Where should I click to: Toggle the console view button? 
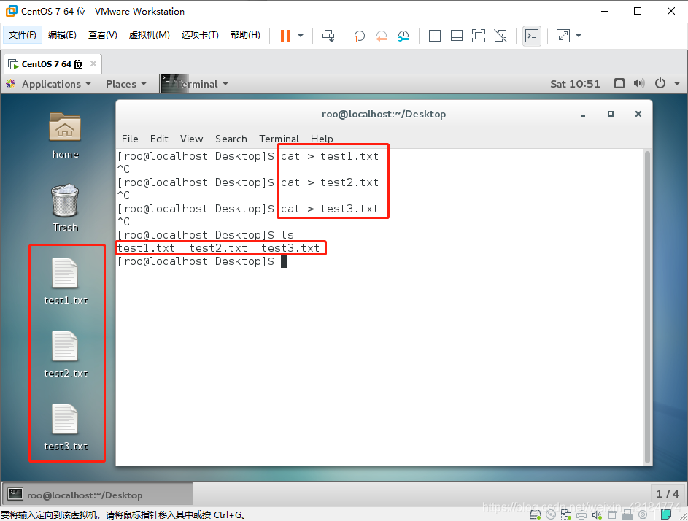tap(532, 35)
